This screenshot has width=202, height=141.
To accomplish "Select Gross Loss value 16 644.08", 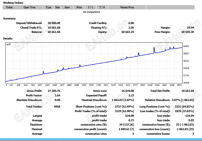I will [x=128, y=91].
